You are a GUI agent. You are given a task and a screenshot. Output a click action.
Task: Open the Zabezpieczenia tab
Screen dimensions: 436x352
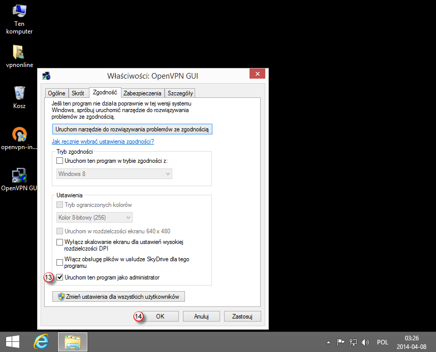coord(142,93)
